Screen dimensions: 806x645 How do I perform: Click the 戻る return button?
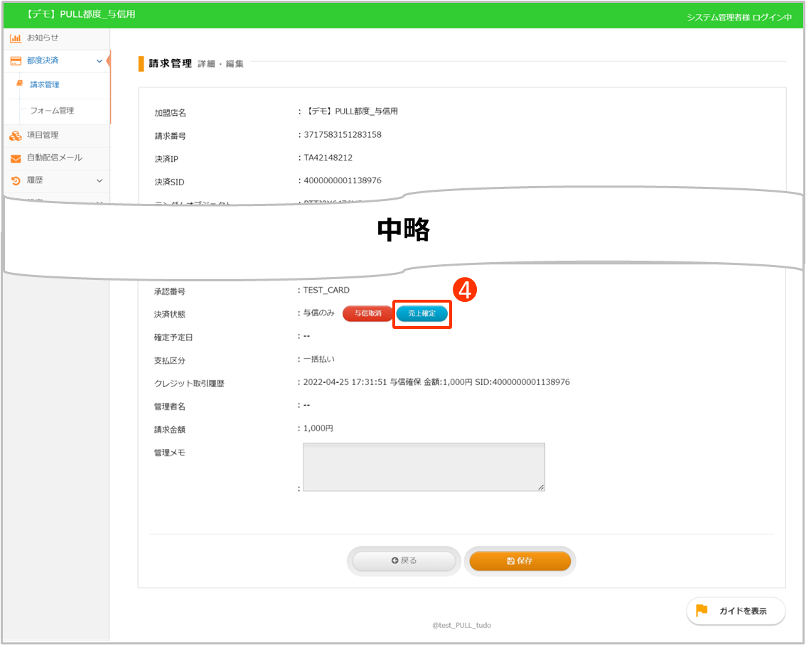click(x=403, y=560)
